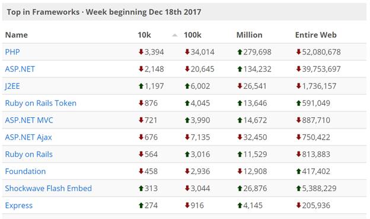Open the ASP.NET Ajax link

point(28,137)
